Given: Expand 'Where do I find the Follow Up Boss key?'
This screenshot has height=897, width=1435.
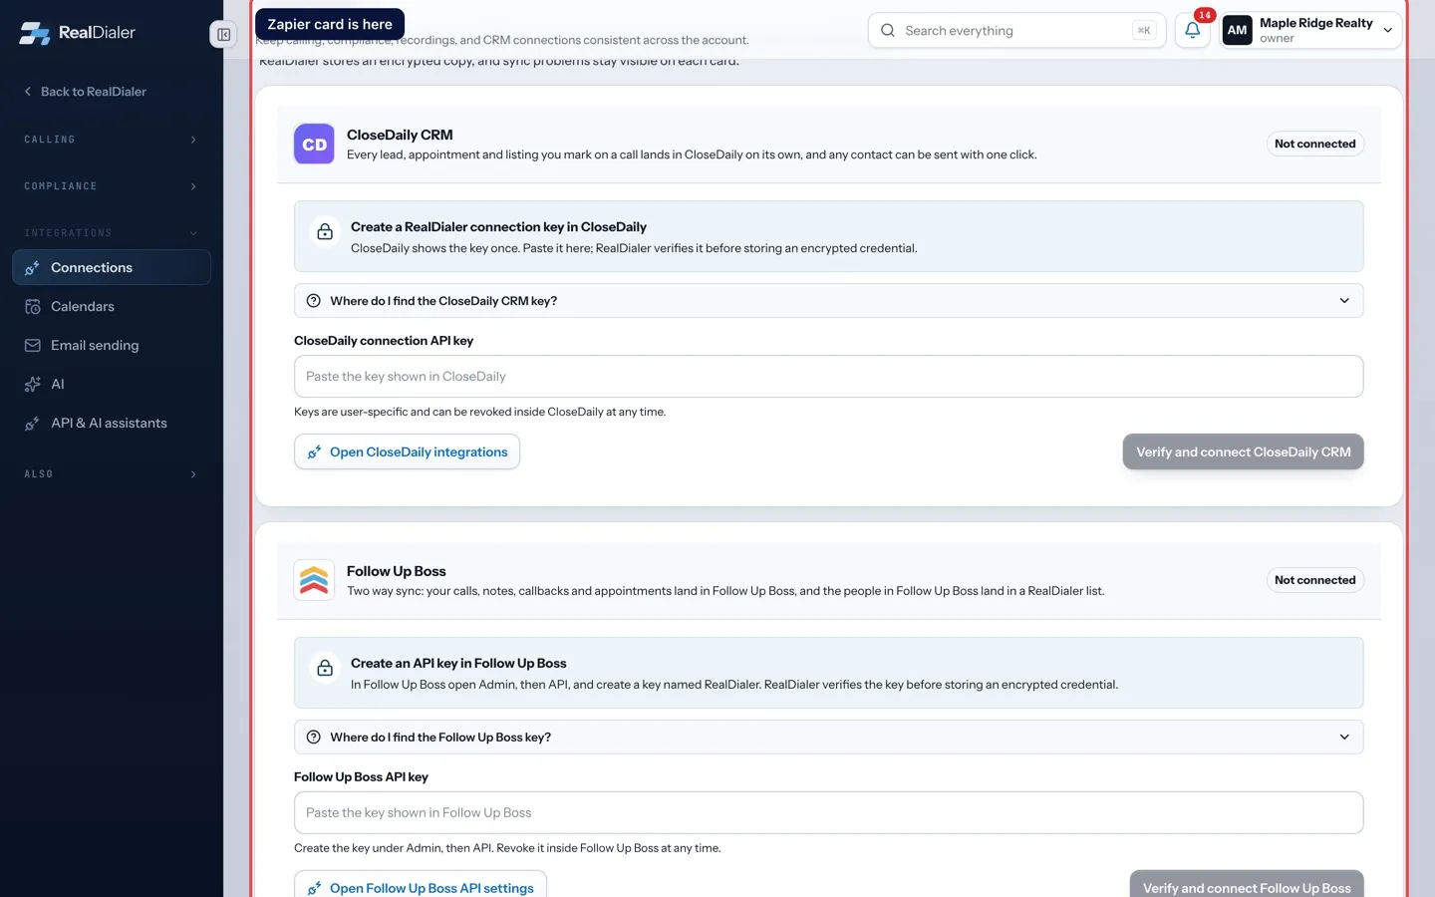Looking at the screenshot, I should pyautogui.click(x=828, y=737).
